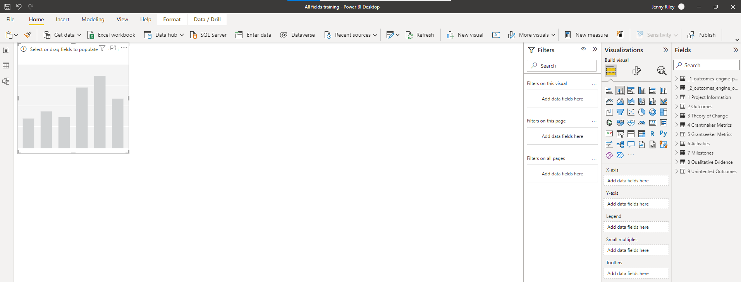741x282 pixels.
Task: Select the Gauge visualization icon
Action: coord(642,123)
